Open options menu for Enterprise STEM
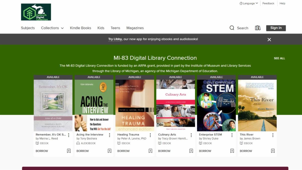 232,135
